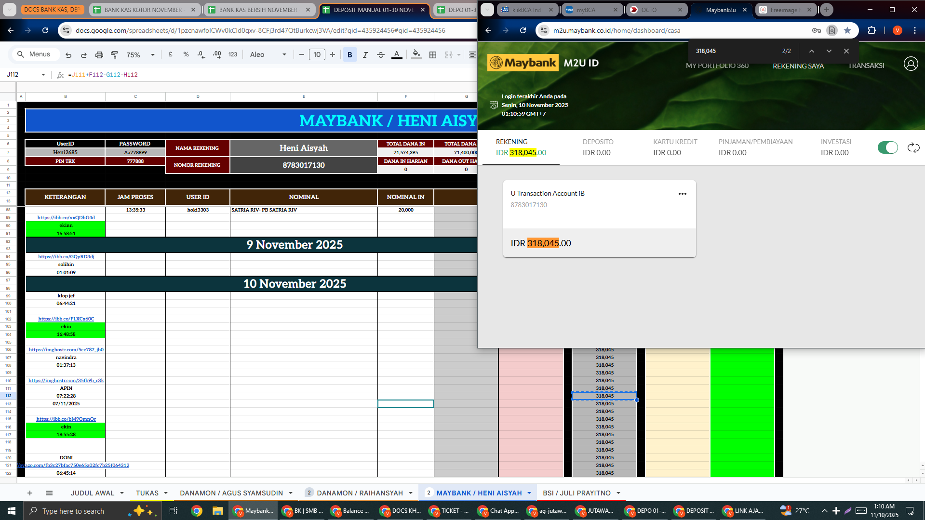Open the Extensions icon in Maybank browser window
Viewport: 925px width, 520px height.
pos(871,30)
